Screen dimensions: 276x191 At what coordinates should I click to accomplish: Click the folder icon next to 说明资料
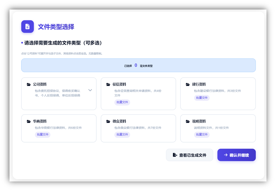188,121
